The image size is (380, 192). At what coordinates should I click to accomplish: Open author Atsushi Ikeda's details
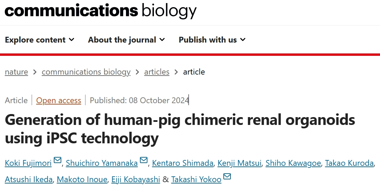click(29, 179)
